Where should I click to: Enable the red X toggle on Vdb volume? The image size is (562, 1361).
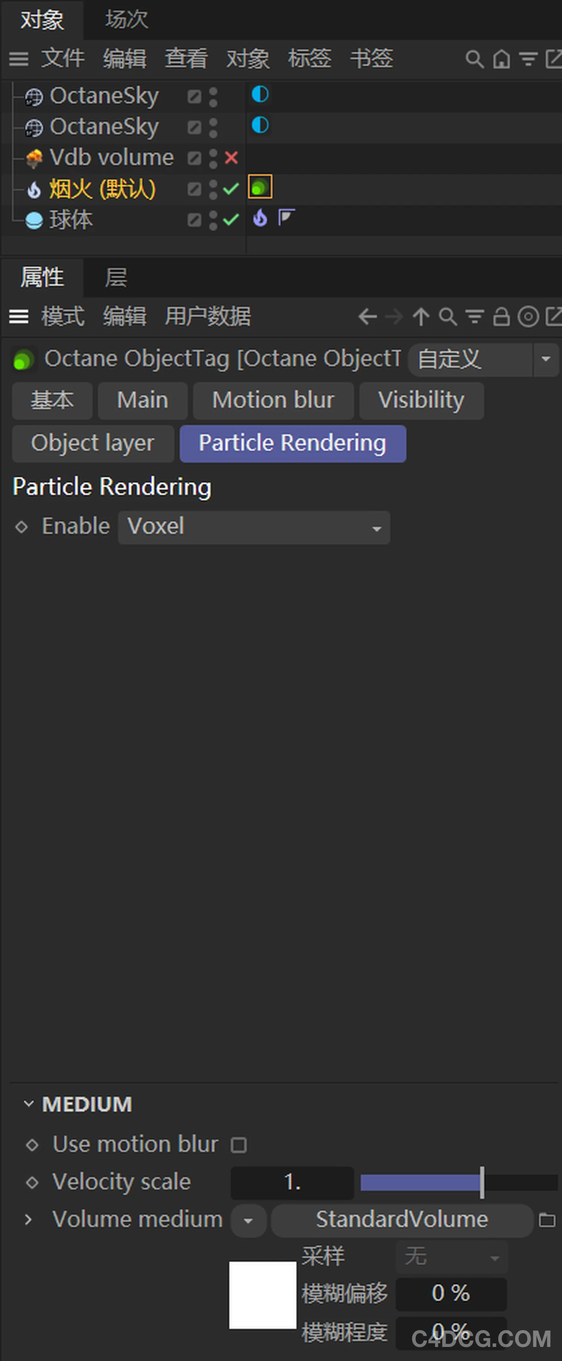point(231,157)
